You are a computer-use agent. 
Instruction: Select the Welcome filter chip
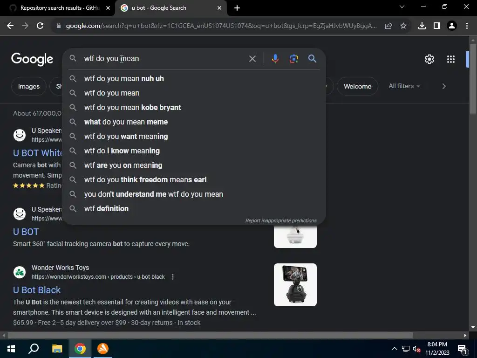pyautogui.click(x=357, y=86)
